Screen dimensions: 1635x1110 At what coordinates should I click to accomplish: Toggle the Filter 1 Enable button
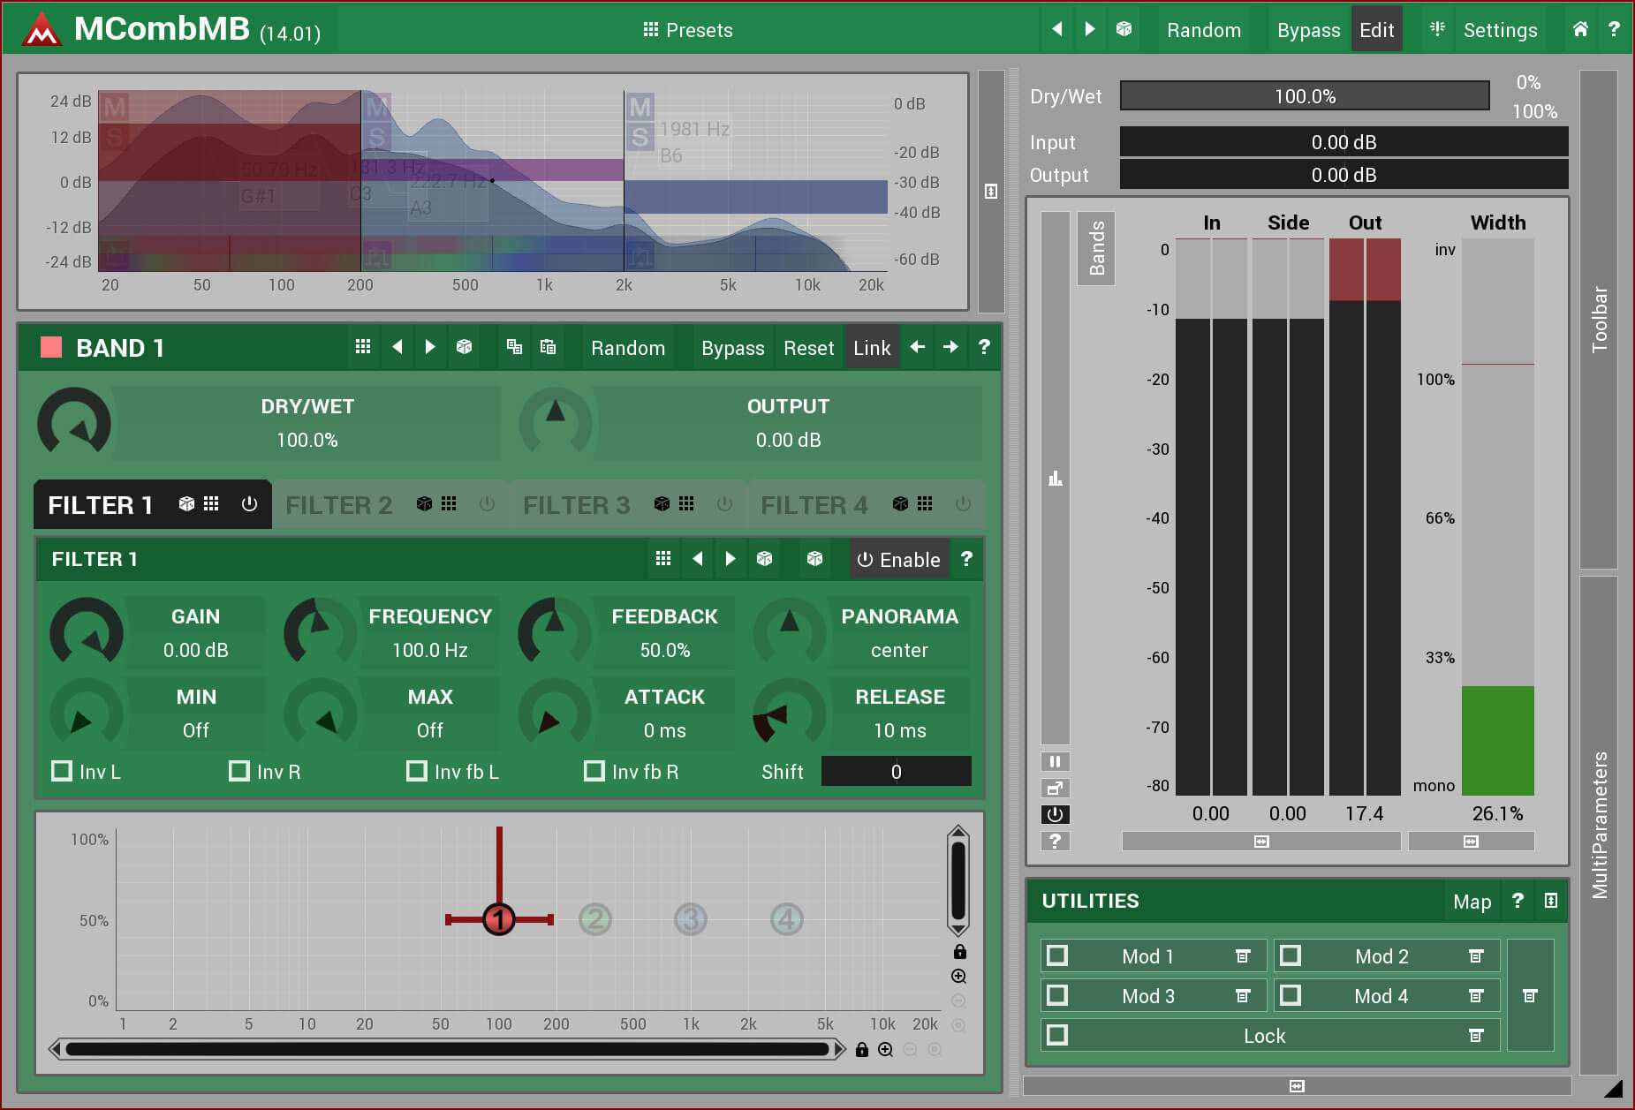click(x=899, y=560)
